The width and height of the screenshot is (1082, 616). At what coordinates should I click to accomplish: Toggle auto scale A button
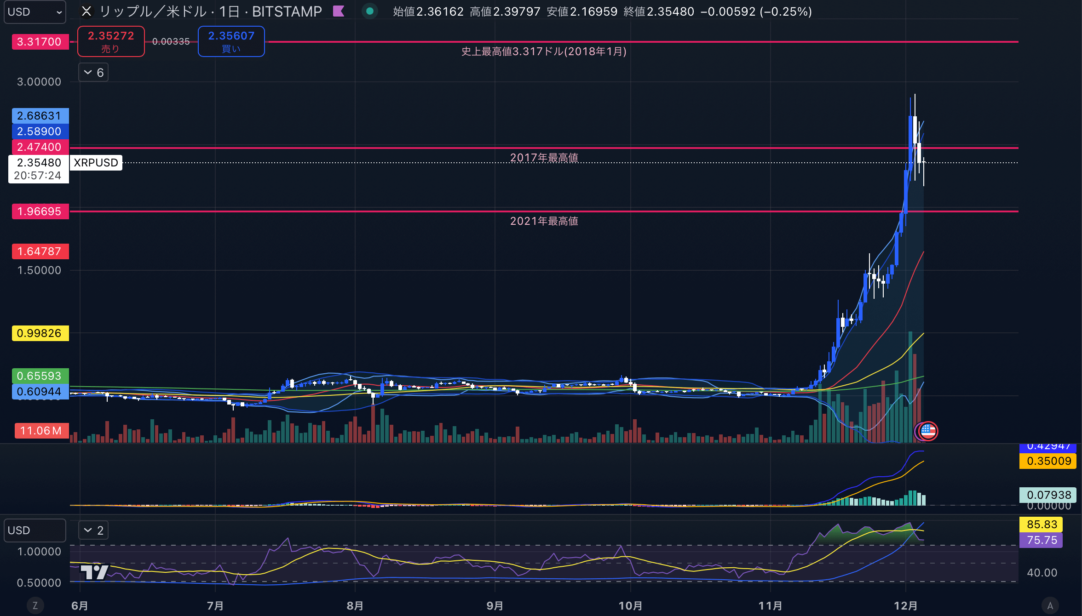[1050, 605]
